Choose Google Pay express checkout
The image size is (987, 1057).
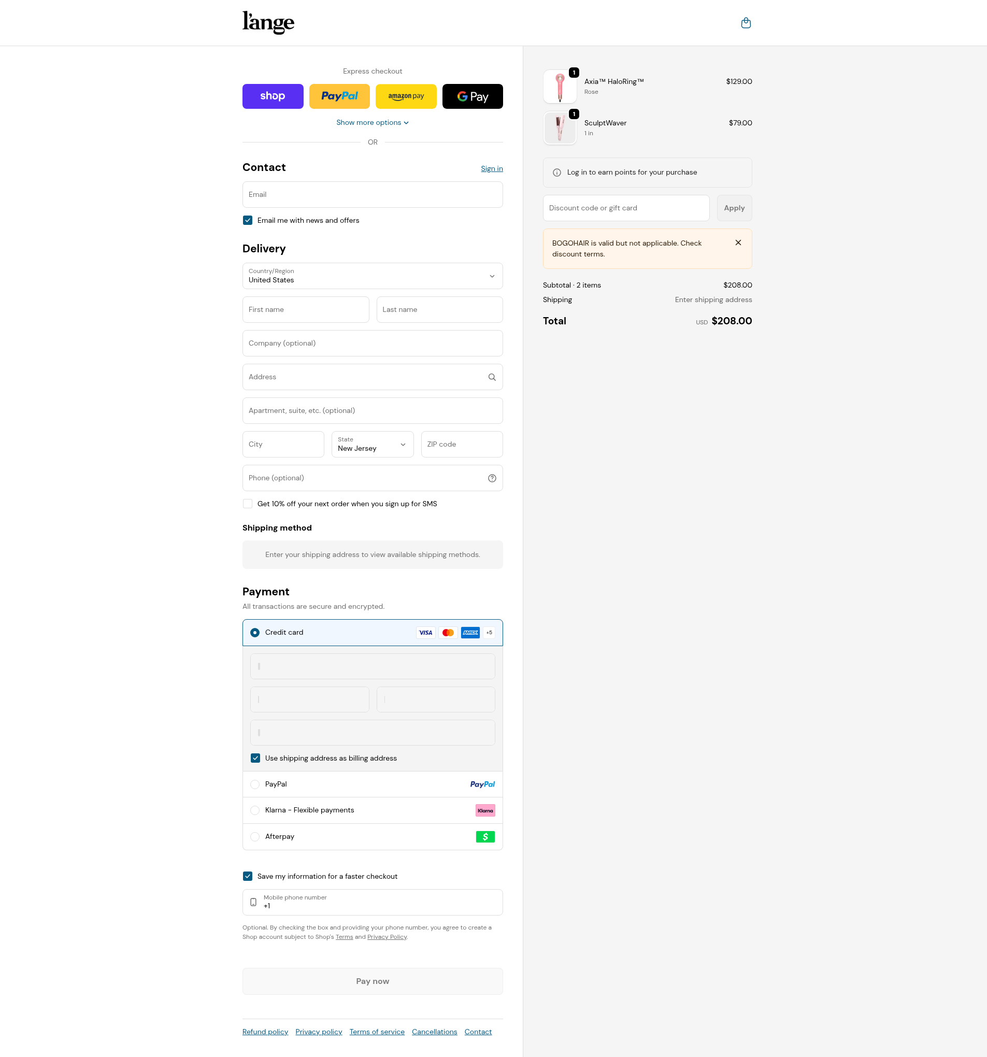point(472,96)
